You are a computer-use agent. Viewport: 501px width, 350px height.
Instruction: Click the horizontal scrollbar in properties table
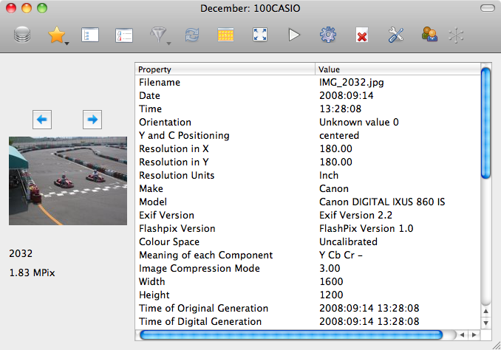tap(296, 335)
